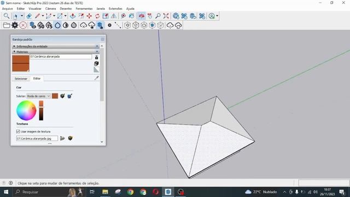
Task: Activate the Move tool with red arrows
Action: [89, 16]
